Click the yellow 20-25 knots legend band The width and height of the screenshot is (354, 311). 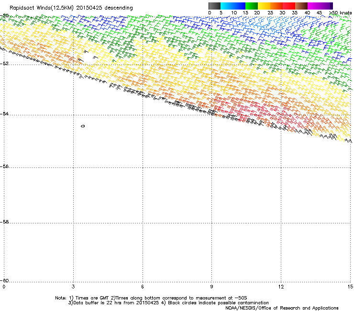(x=264, y=6)
